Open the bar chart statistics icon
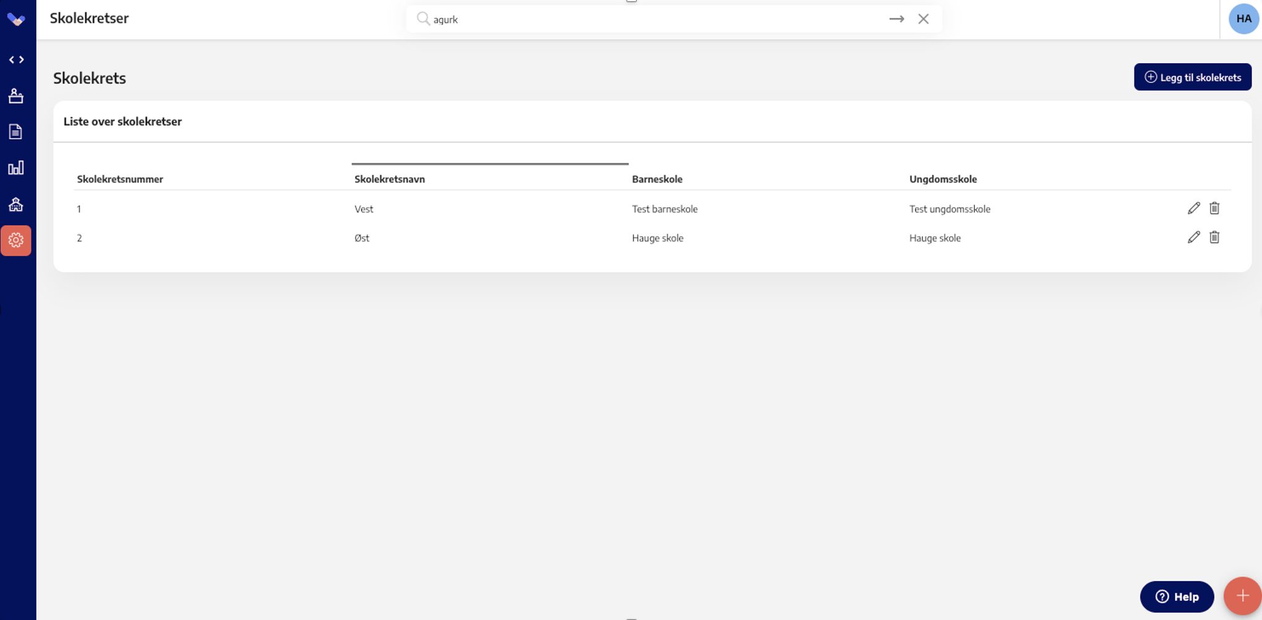 tap(16, 168)
